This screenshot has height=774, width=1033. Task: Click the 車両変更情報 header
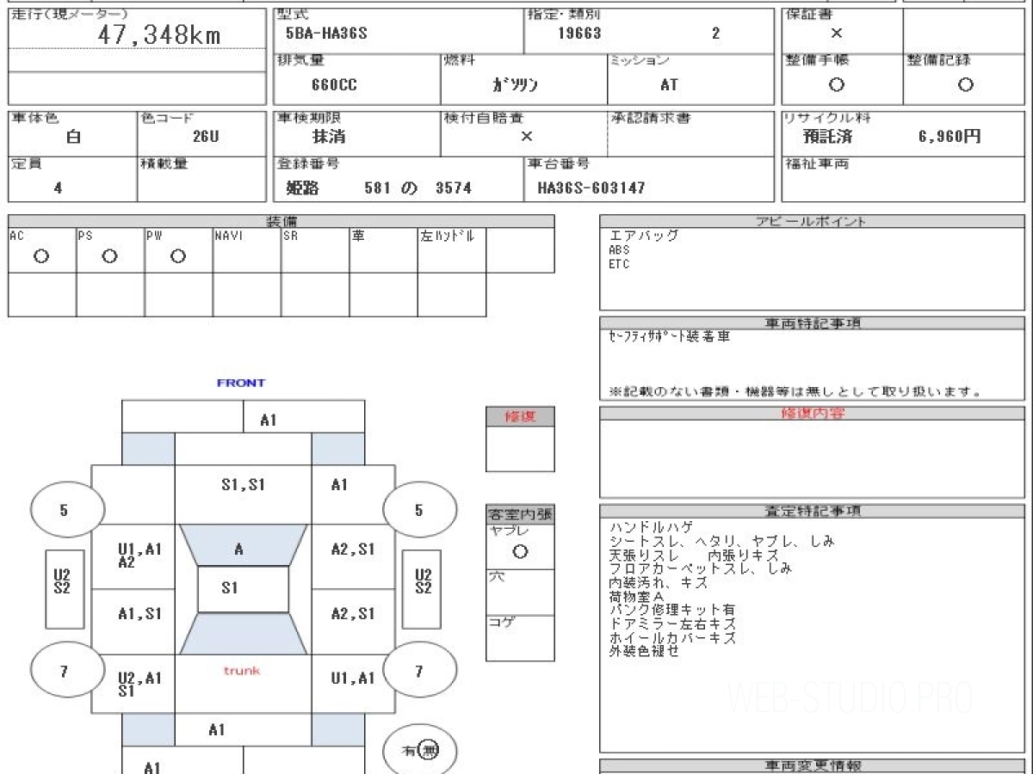[x=813, y=765]
